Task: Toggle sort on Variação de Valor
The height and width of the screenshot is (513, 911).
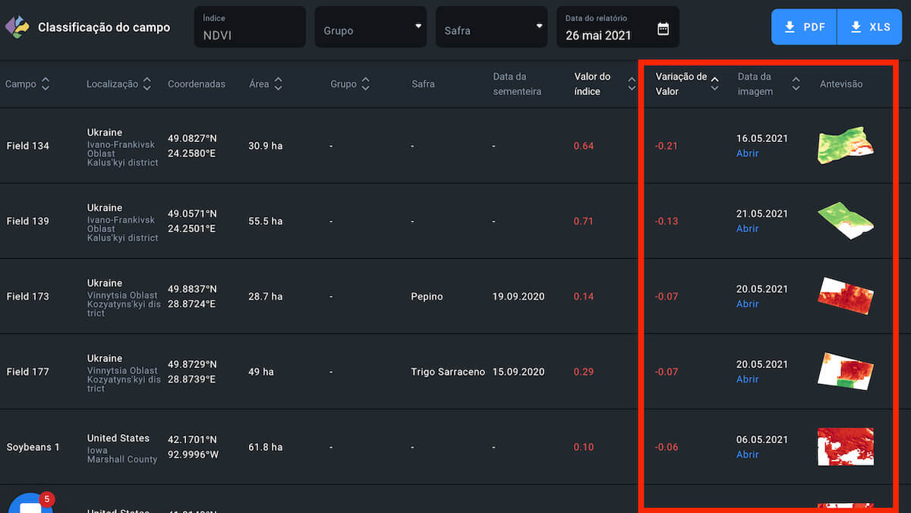Action: pyautogui.click(x=714, y=84)
